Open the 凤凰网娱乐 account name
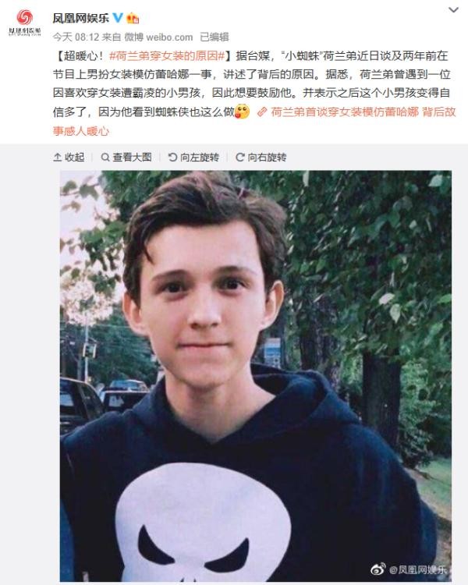Viewport: 468px width, 585px height. click(x=80, y=18)
